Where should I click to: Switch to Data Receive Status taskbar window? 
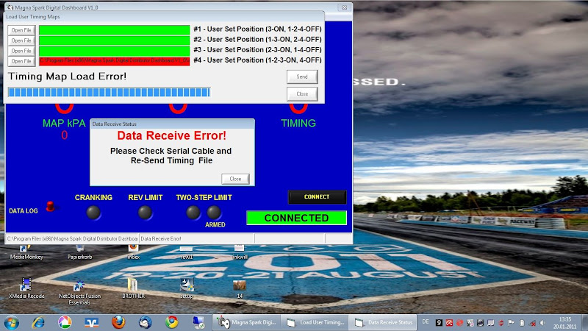(384, 322)
